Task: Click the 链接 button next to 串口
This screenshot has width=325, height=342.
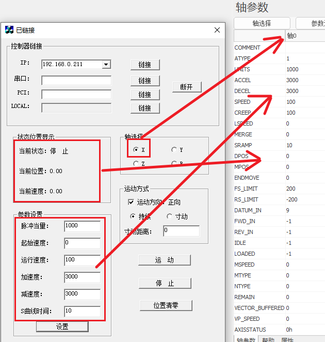Action: pos(145,81)
